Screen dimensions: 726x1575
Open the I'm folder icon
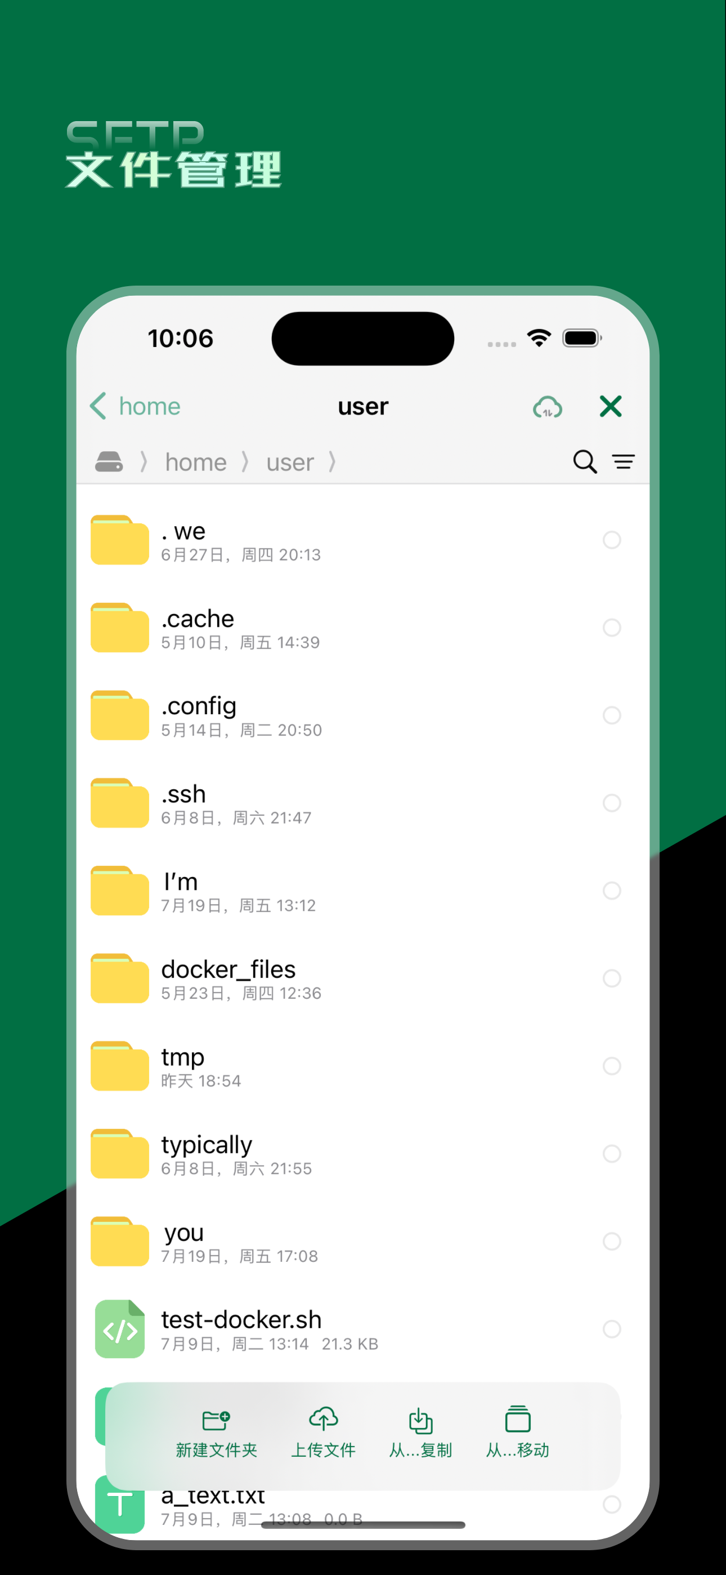[x=120, y=890]
